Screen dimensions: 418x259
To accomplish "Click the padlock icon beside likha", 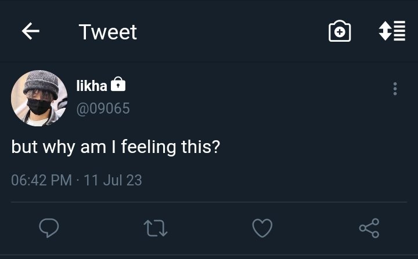I will pyautogui.click(x=118, y=85).
